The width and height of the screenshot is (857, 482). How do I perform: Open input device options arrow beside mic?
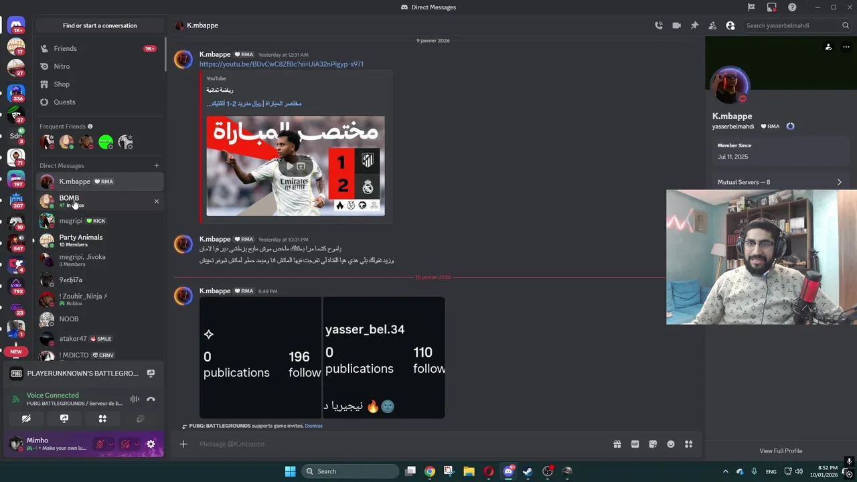tap(110, 444)
